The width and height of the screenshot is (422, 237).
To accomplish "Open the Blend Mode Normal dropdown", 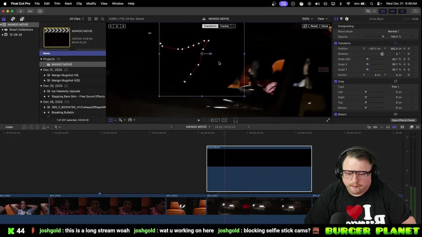I will pos(393,31).
